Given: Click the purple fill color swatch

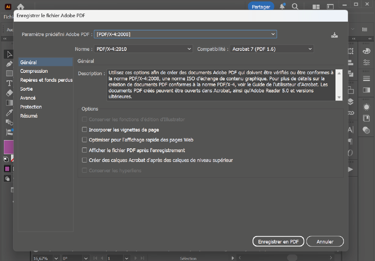Looking at the screenshot, I should pyautogui.click(x=8, y=147).
